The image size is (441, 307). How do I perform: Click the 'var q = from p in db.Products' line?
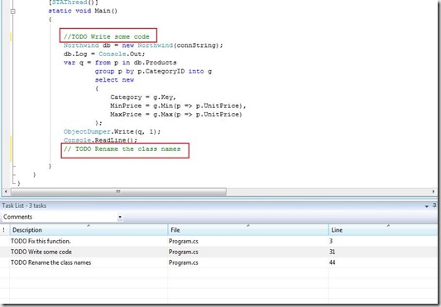click(120, 63)
